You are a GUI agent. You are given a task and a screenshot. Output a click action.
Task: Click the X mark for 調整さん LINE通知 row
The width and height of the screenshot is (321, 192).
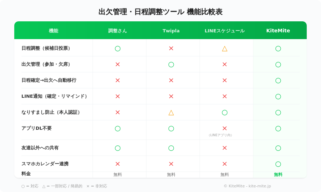point(118,96)
